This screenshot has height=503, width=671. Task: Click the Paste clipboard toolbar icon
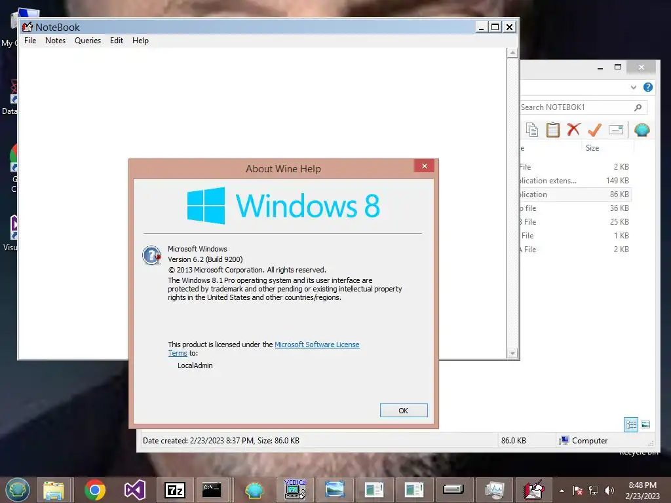click(x=553, y=130)
